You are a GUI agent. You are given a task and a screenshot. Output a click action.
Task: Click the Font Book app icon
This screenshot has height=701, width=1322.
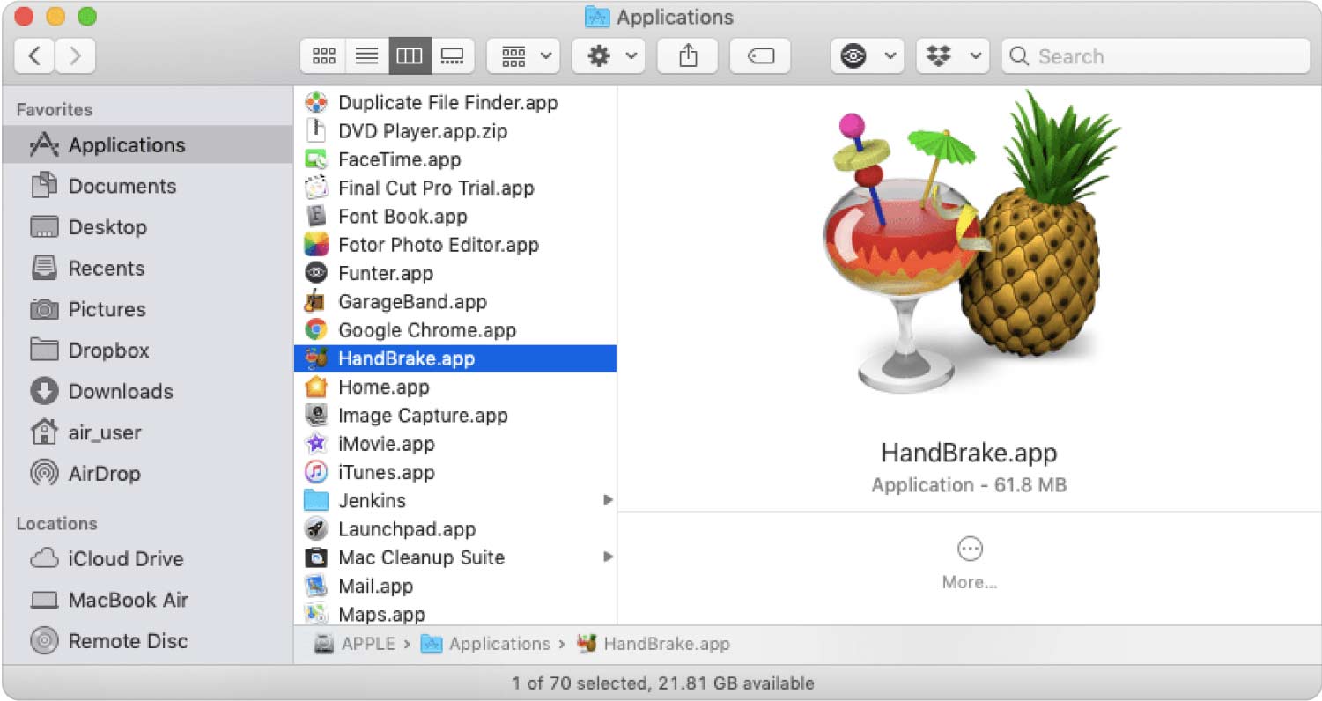316,217
